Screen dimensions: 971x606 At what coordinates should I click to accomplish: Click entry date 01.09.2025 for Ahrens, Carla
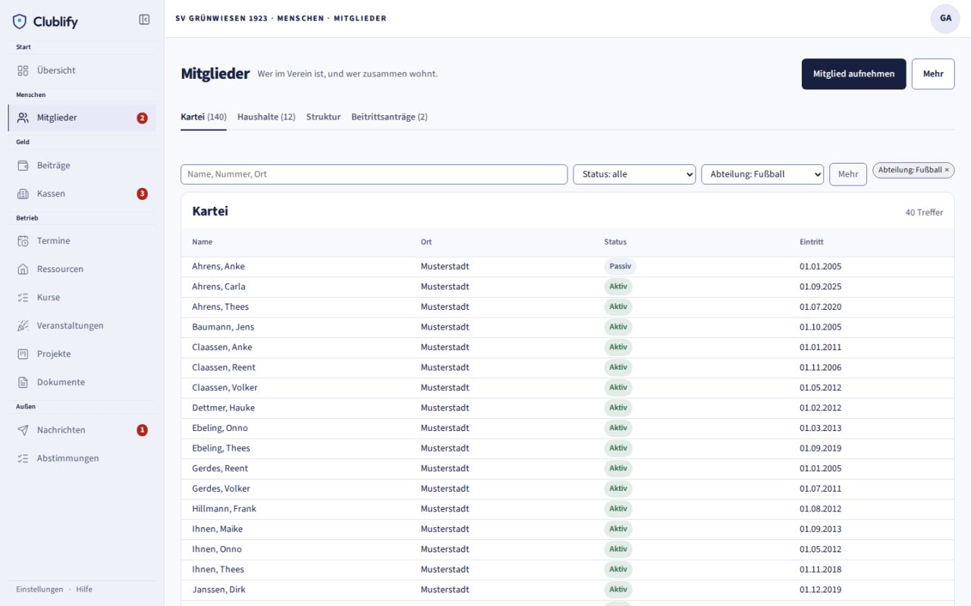click(820, 287)
